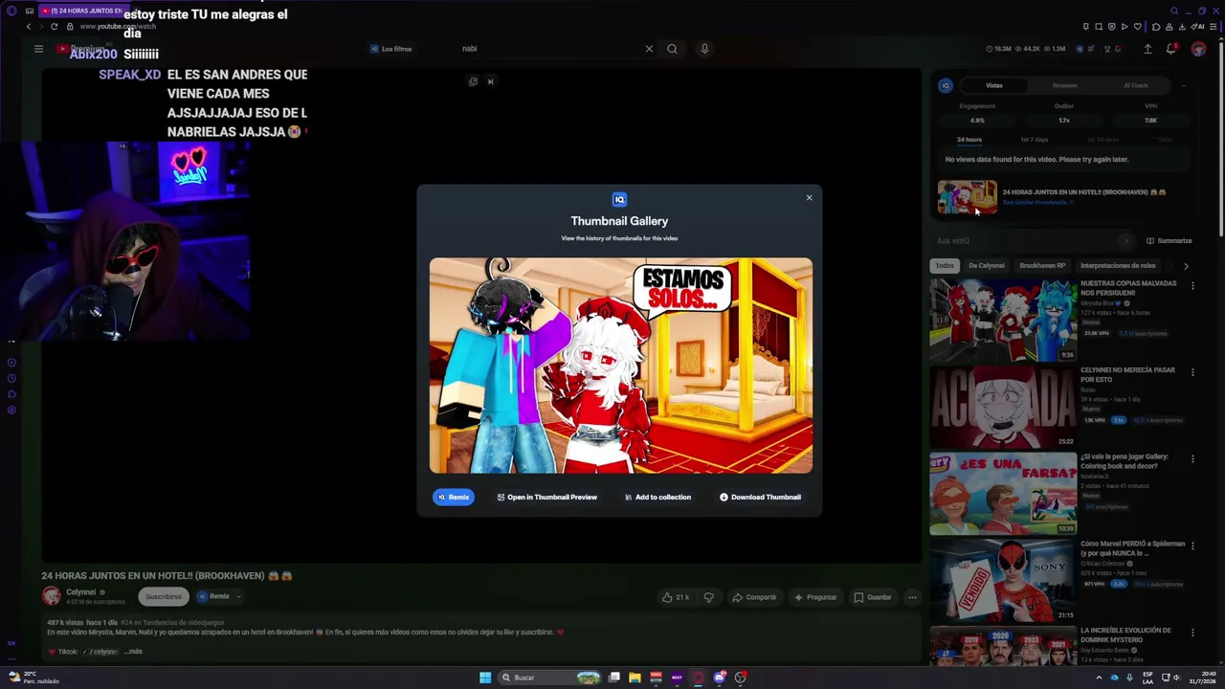Select the Brookhaven RP filter chip
Screen dimensions: 1225x689
pos(1042,265)
